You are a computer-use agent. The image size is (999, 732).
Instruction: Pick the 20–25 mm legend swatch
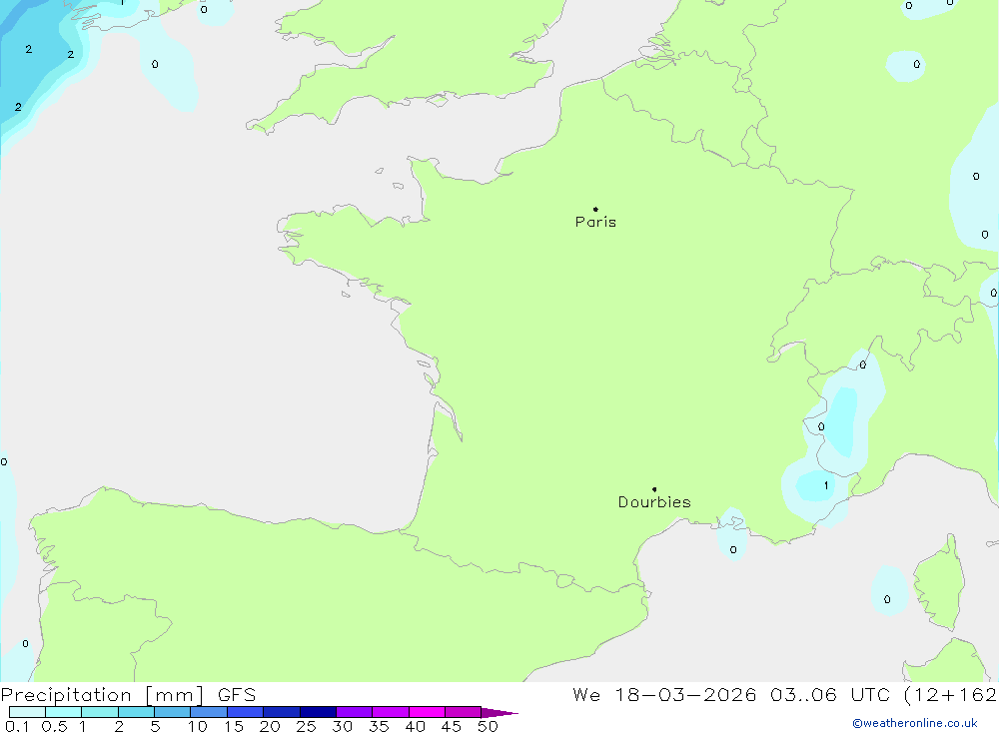[281, 712]
